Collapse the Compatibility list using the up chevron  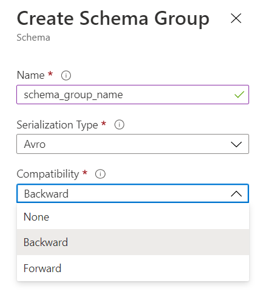tap(236, 194)
